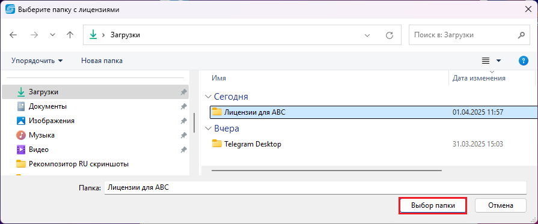Click Загрузки in the address path
This screenshot has width=538, height=224.
(125, 35)
